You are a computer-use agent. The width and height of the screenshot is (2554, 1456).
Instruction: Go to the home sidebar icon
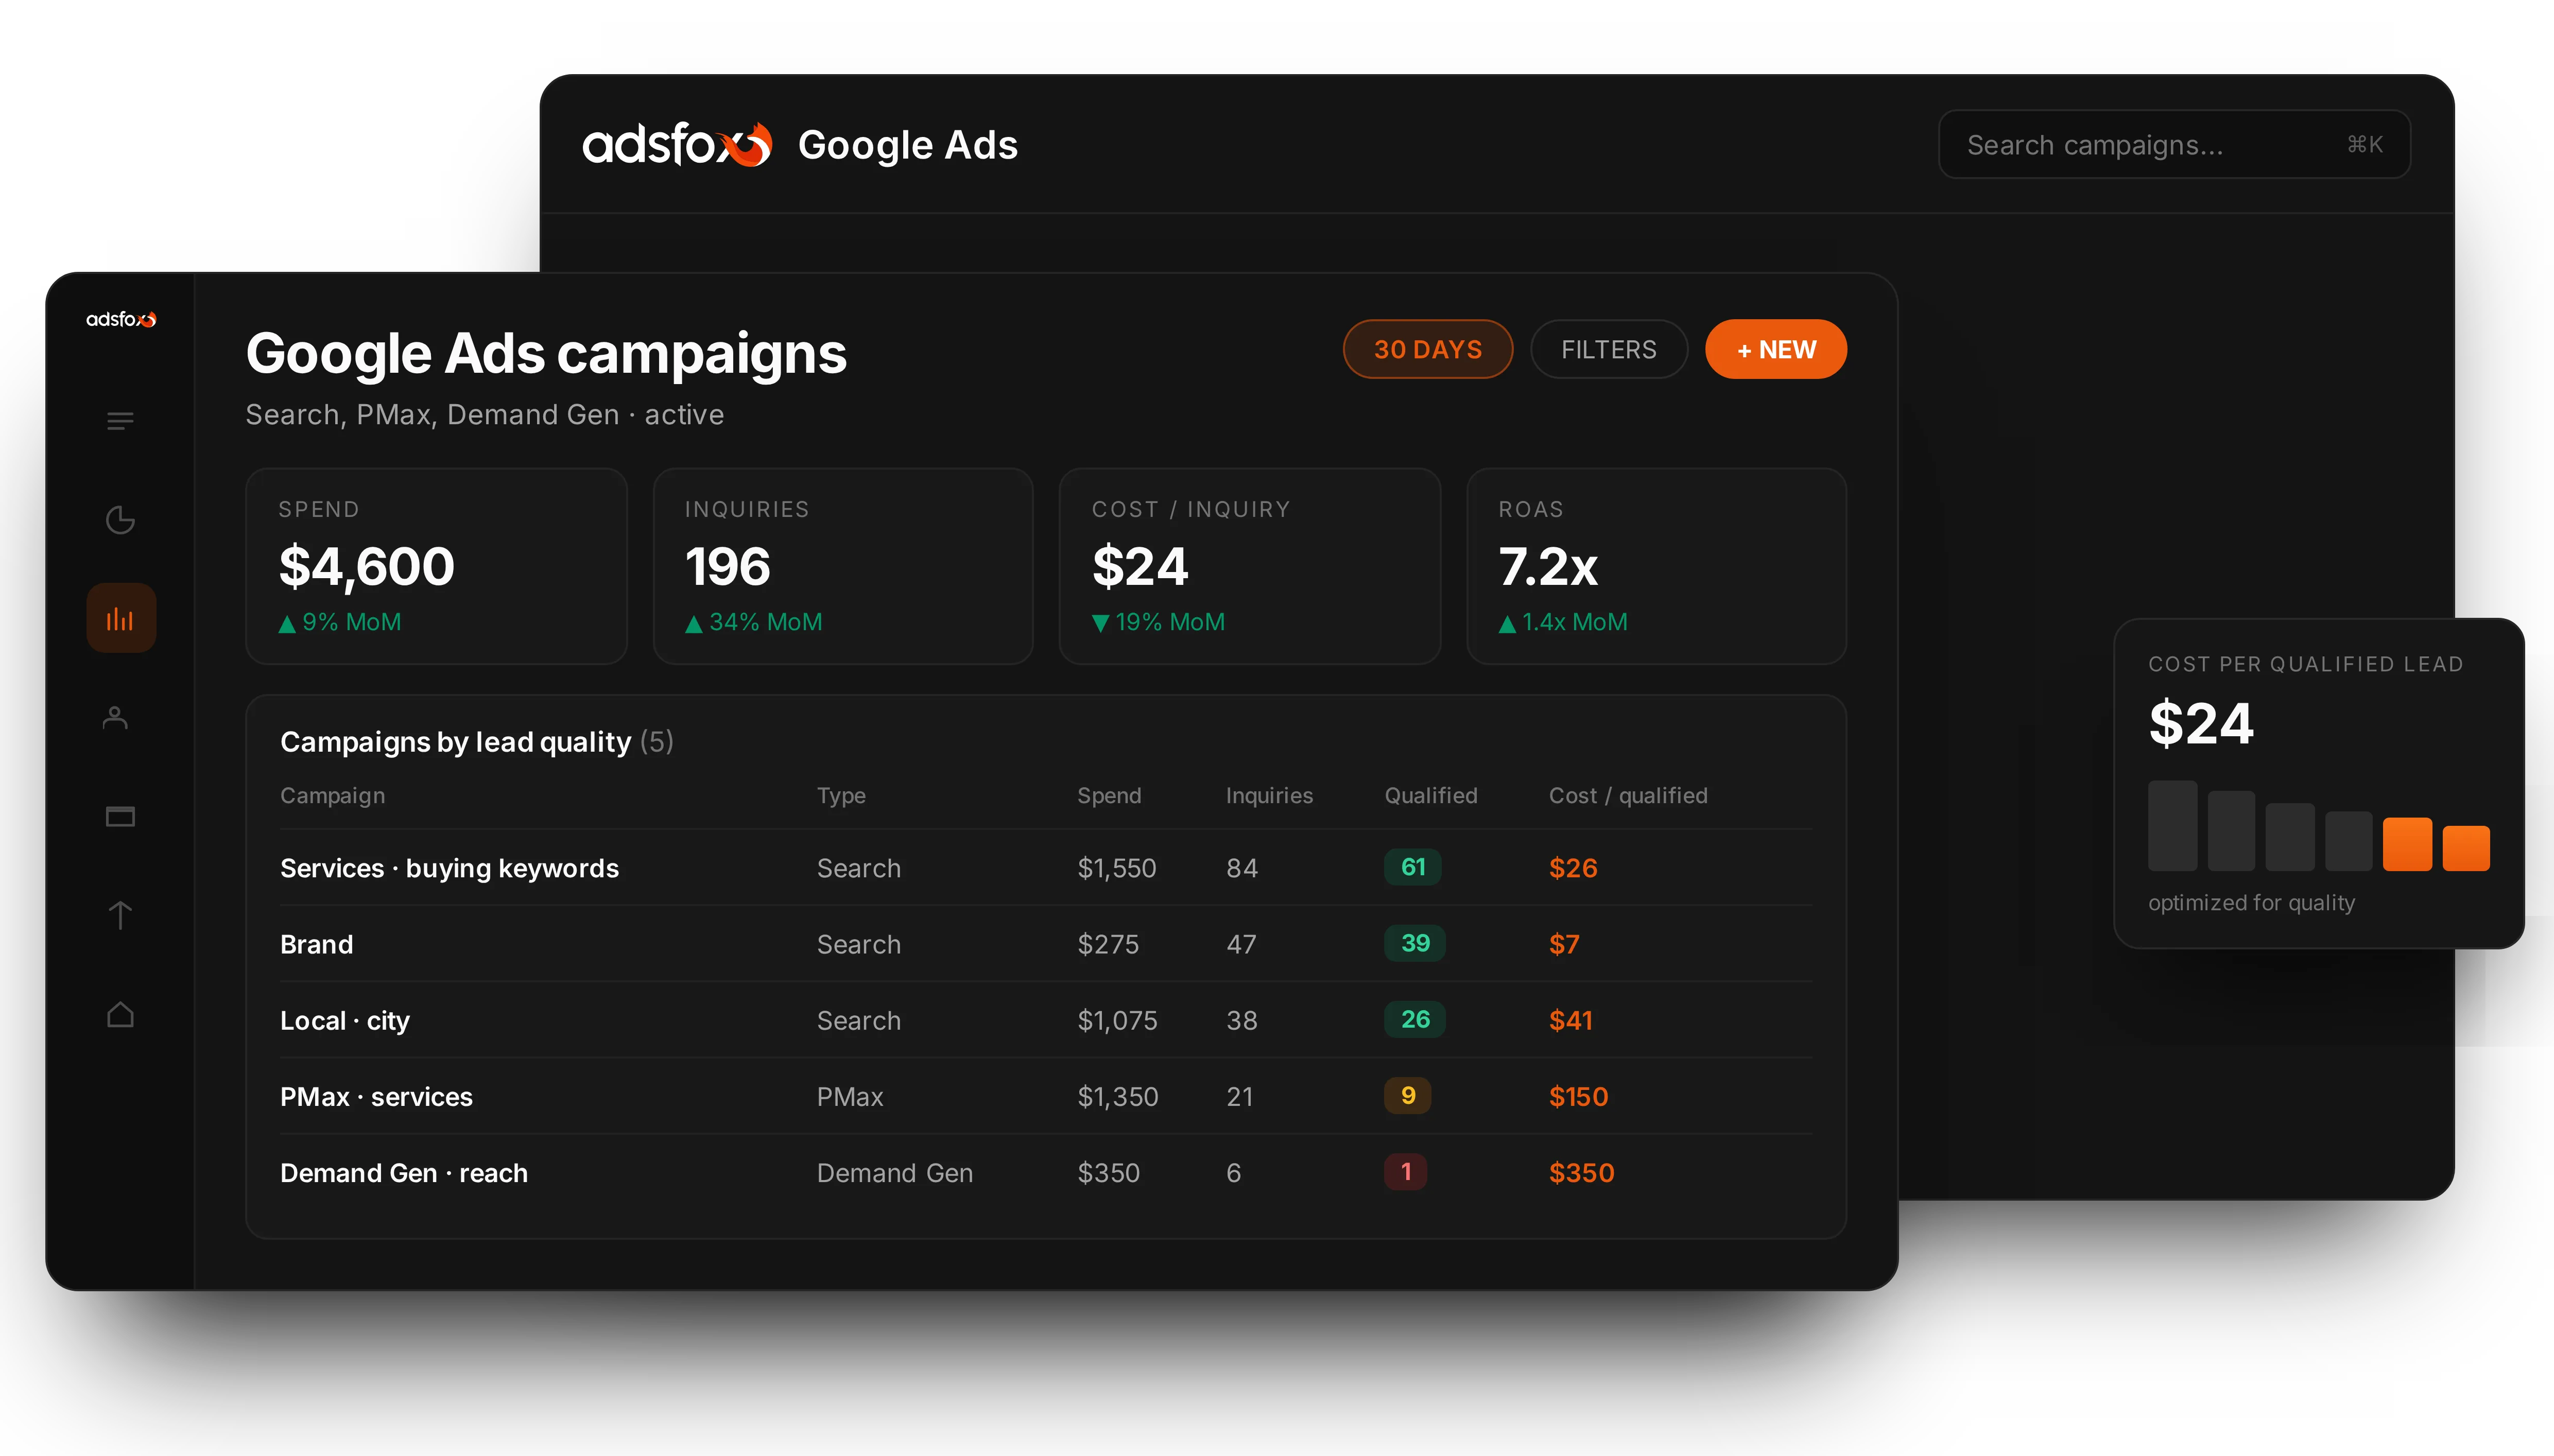coord(120,1014)
